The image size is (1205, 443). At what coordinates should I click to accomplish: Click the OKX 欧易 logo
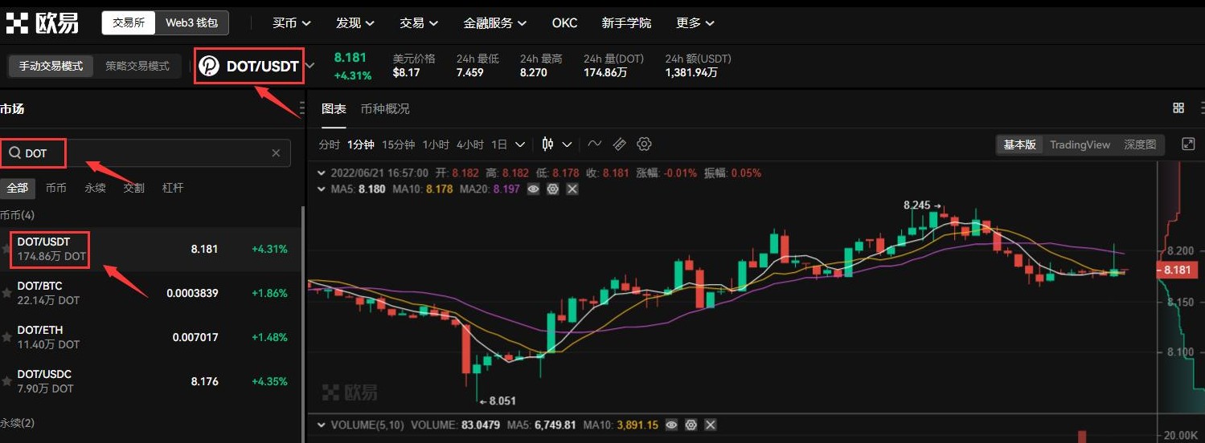coord(42,22)
